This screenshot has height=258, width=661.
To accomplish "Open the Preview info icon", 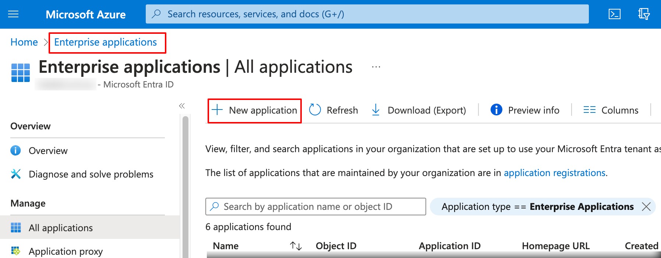I will click(x=496, y=110).
